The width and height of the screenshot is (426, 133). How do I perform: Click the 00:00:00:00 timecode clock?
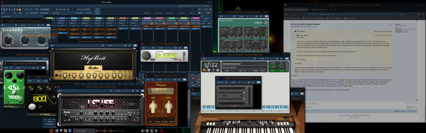pyautogui.click(x=63, y=10)
